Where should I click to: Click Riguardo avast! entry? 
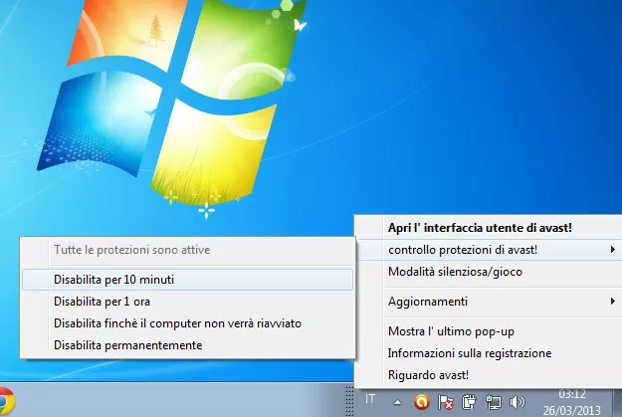(490, 375)
